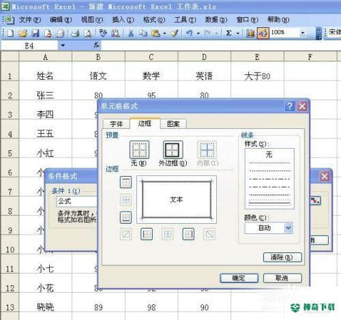The width and height of the screenshot is (341, 320).
Task: Toggle the left border button
Action: (147, 234)
